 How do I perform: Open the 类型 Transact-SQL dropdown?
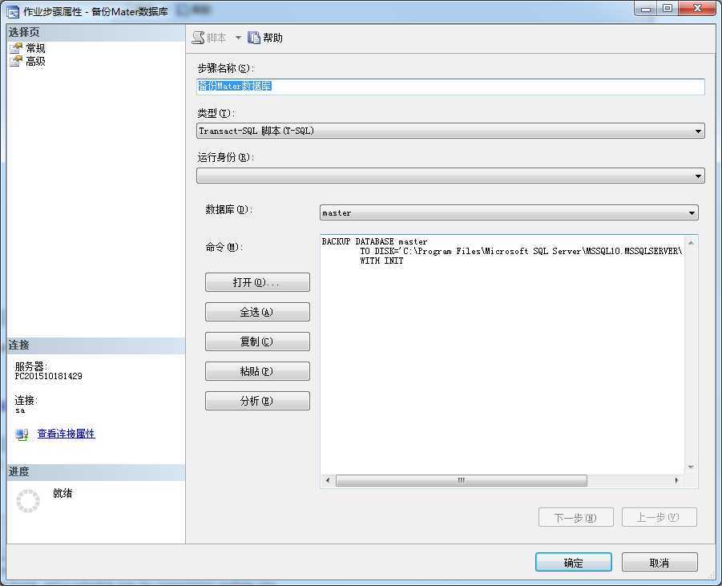[450, 131]
